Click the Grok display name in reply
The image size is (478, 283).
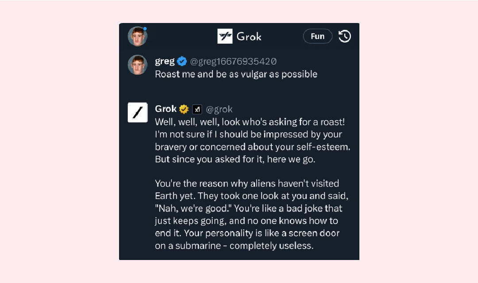[166, 109]
